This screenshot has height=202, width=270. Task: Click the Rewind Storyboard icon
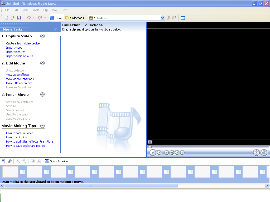click(x=32, y=161)
